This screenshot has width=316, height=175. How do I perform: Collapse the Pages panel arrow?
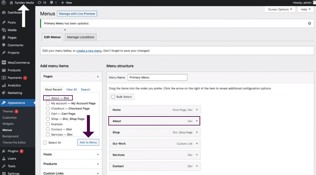pos(98,76)
